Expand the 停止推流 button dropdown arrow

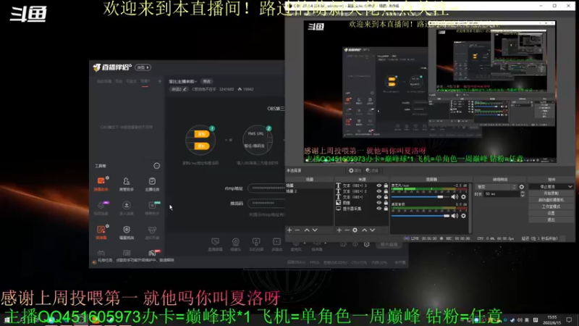click(570, 187)
